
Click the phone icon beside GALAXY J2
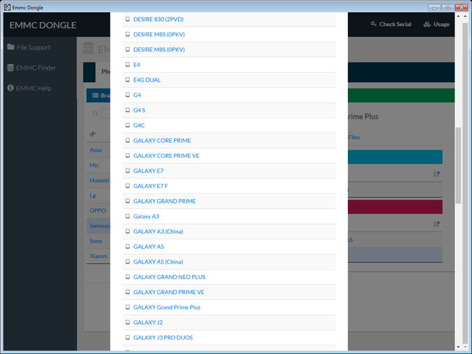coord(127,322)
